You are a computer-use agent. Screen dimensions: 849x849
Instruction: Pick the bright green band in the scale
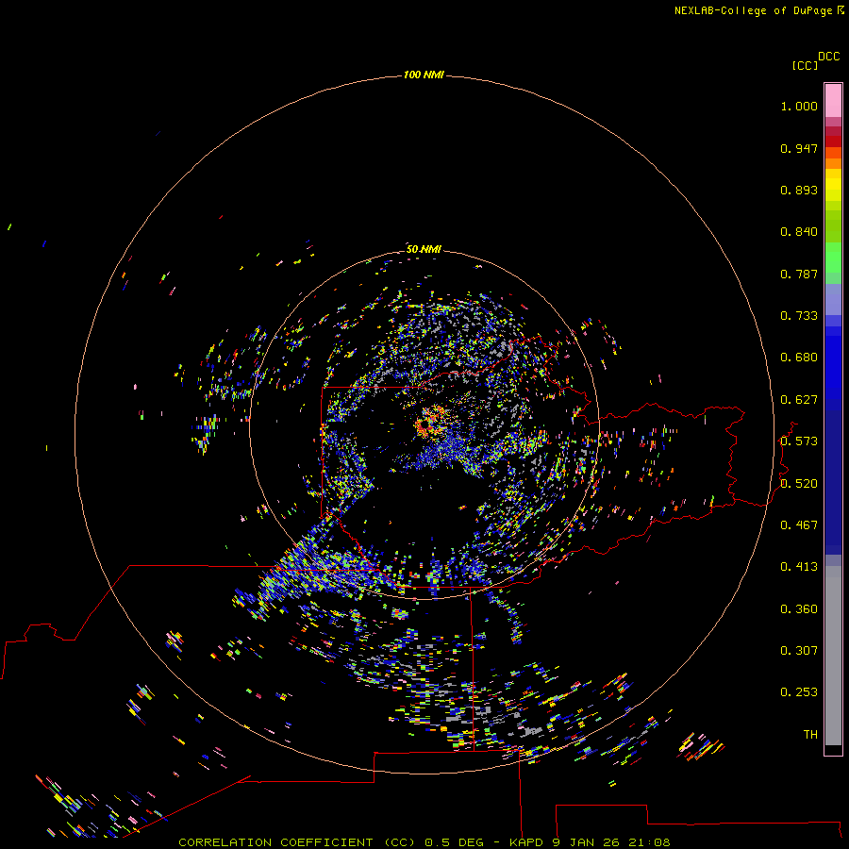pos(833,258)
